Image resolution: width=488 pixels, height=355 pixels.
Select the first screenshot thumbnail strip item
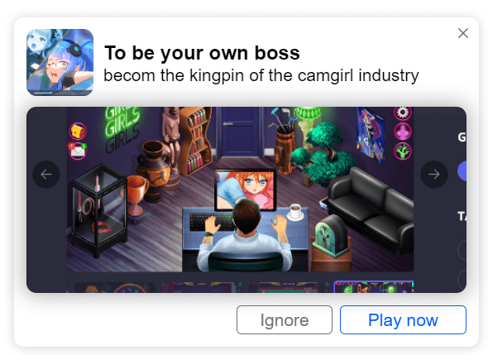[115, 287]
